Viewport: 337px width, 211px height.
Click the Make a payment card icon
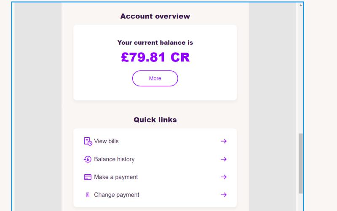[88, 177]
